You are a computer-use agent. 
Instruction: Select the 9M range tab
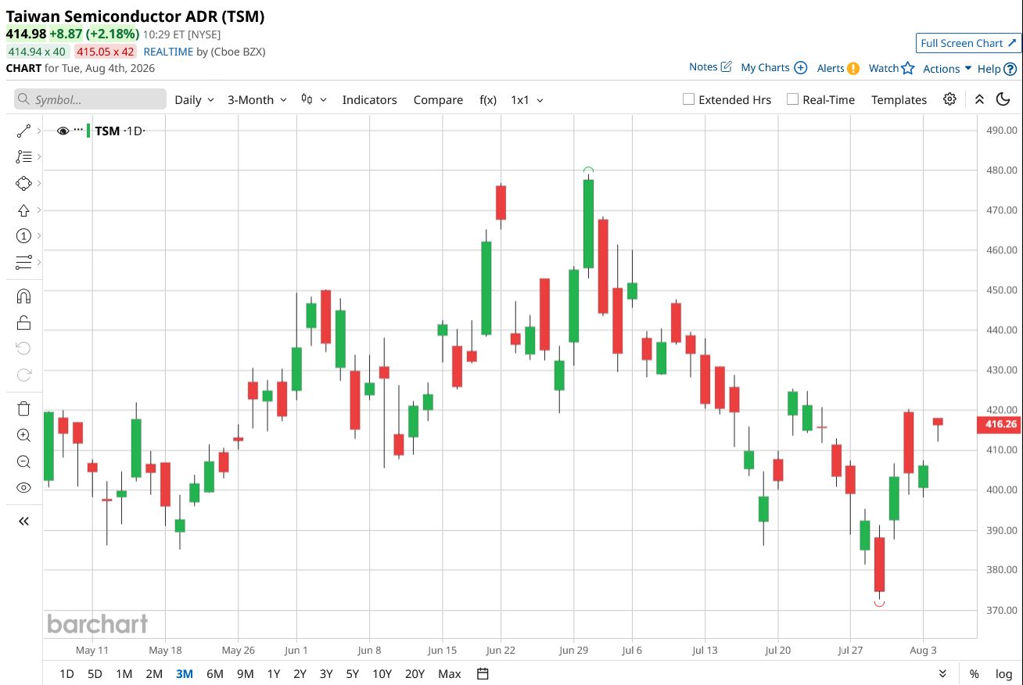click(246, 674)
